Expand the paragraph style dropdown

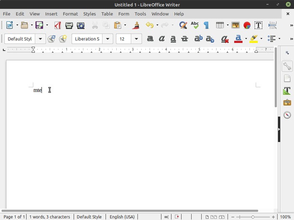[40, 39]
